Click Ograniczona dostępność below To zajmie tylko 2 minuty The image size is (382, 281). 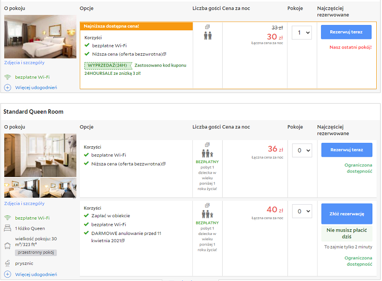[x=358, y=261]
